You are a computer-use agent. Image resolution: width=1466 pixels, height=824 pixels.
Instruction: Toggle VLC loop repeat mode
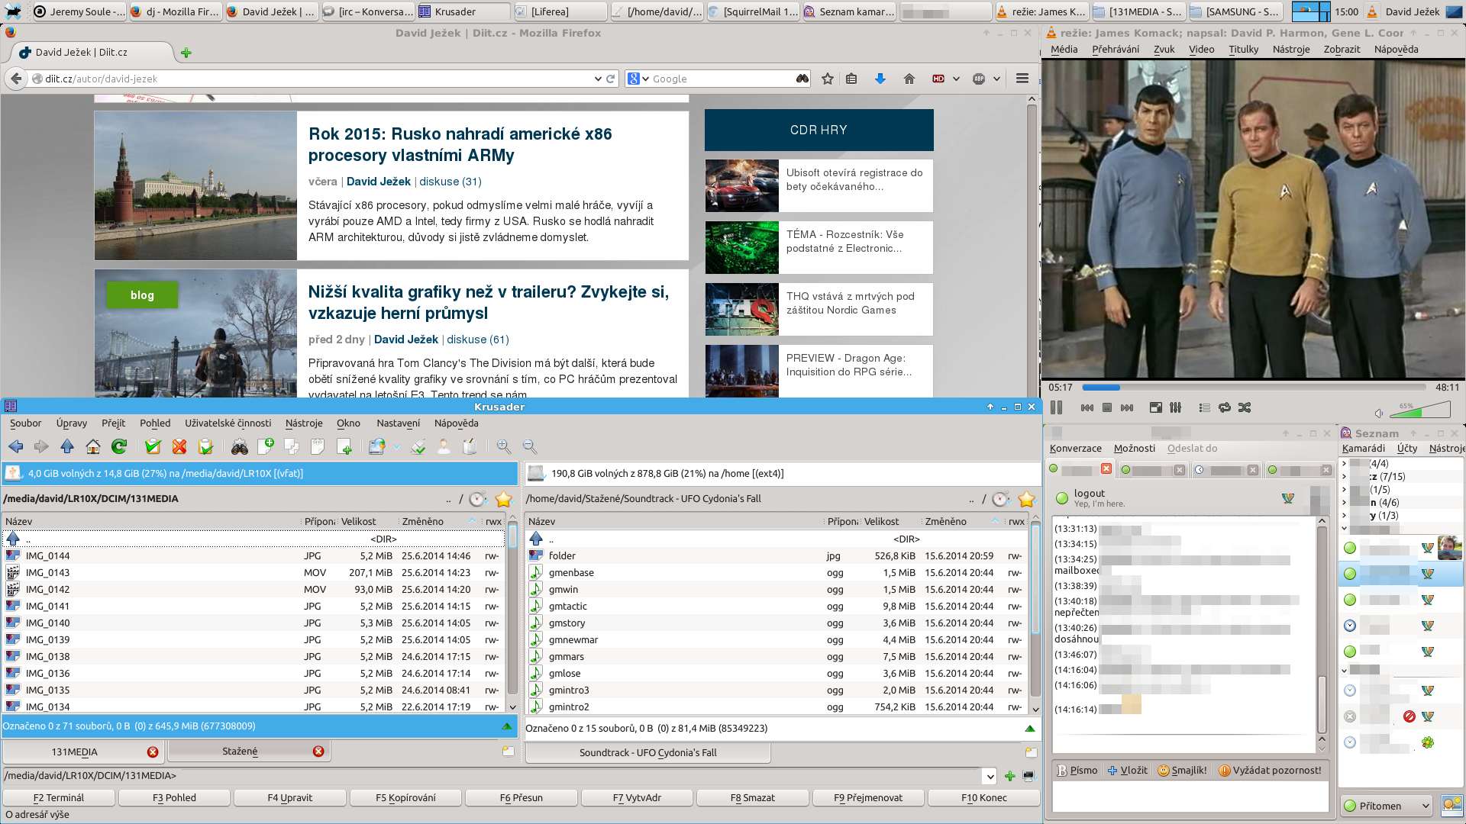point(1225,407)
